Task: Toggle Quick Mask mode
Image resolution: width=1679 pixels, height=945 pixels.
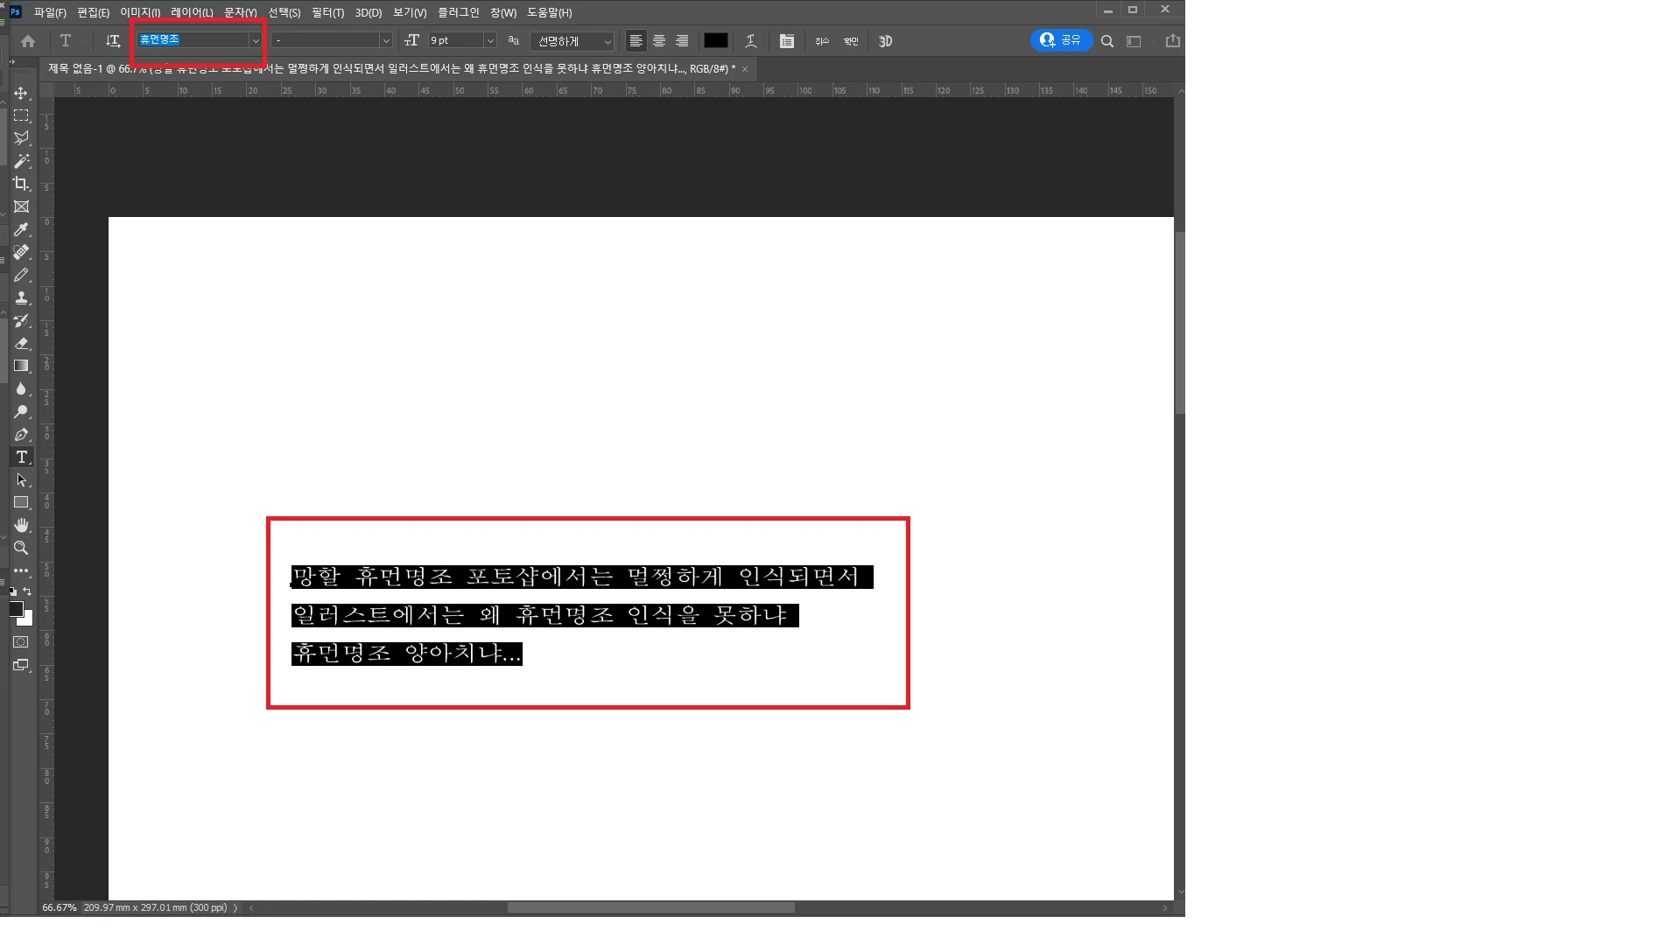Action: coord(21,642)
